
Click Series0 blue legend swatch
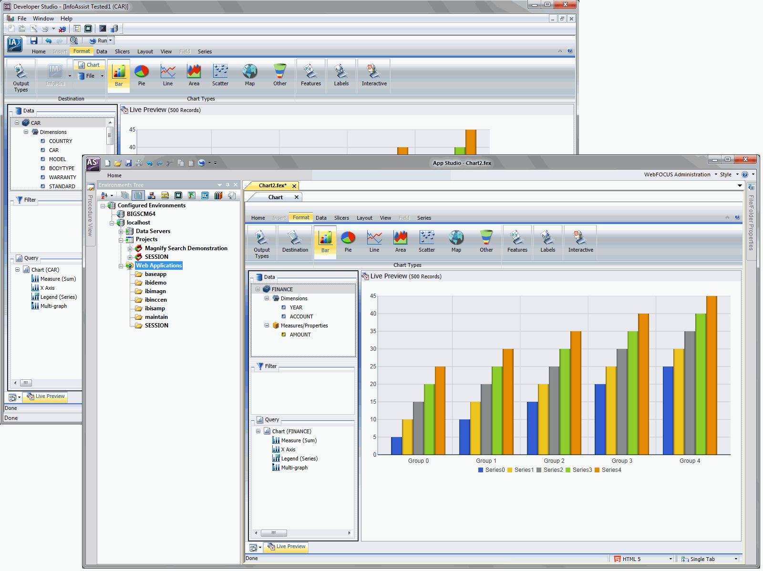481,470
